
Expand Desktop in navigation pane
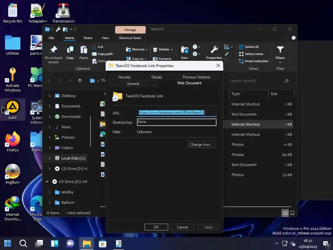(49, 96)
